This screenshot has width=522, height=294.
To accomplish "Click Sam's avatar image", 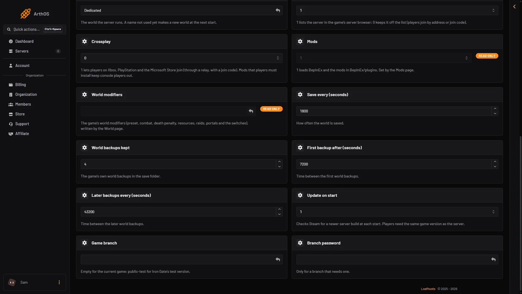I will click(x=12, y=282).
